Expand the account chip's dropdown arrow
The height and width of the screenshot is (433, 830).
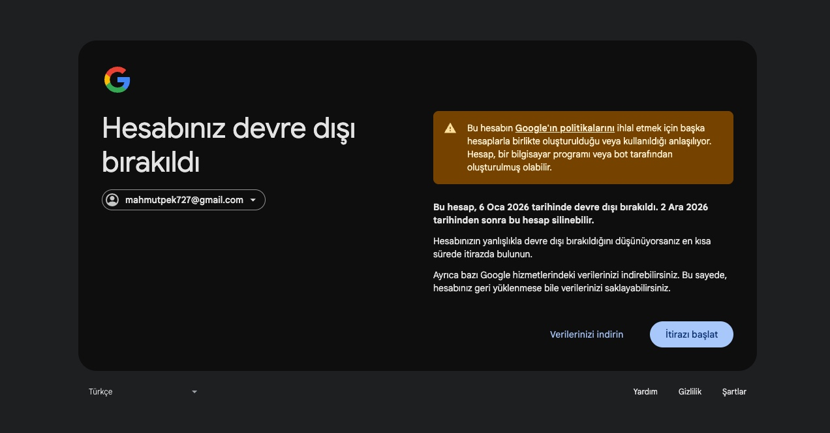tap(253, 200)
